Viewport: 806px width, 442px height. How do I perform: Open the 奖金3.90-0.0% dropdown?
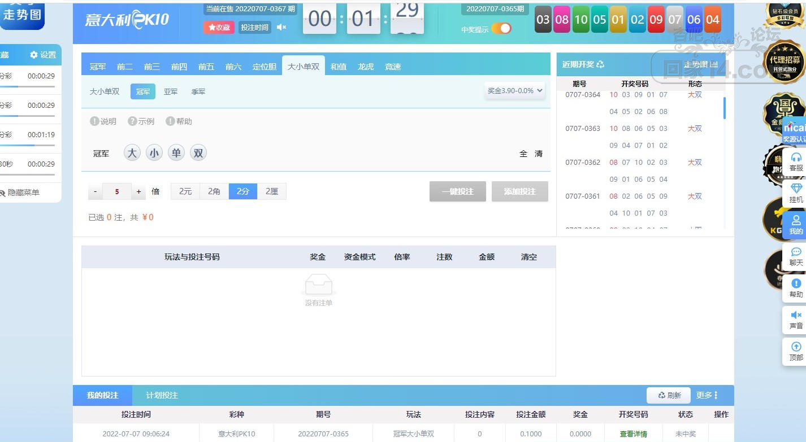(x=515, y=90)
